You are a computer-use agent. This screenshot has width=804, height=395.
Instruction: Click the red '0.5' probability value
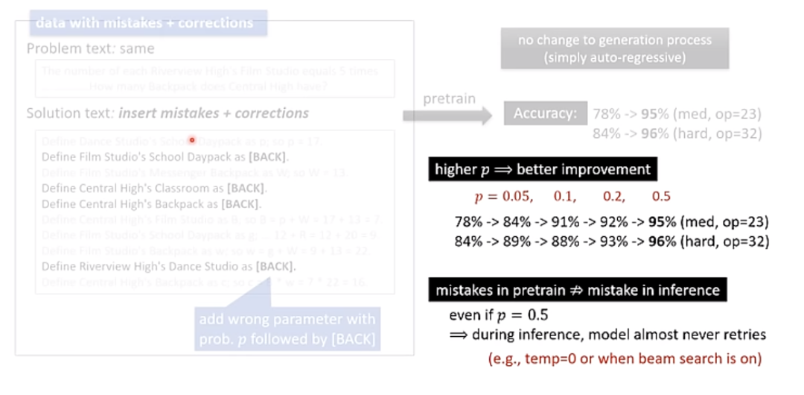coord(660,197)
